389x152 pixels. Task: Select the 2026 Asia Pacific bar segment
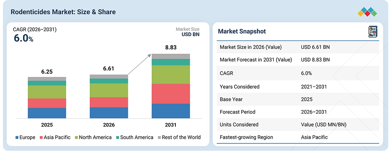coord(109,102)
